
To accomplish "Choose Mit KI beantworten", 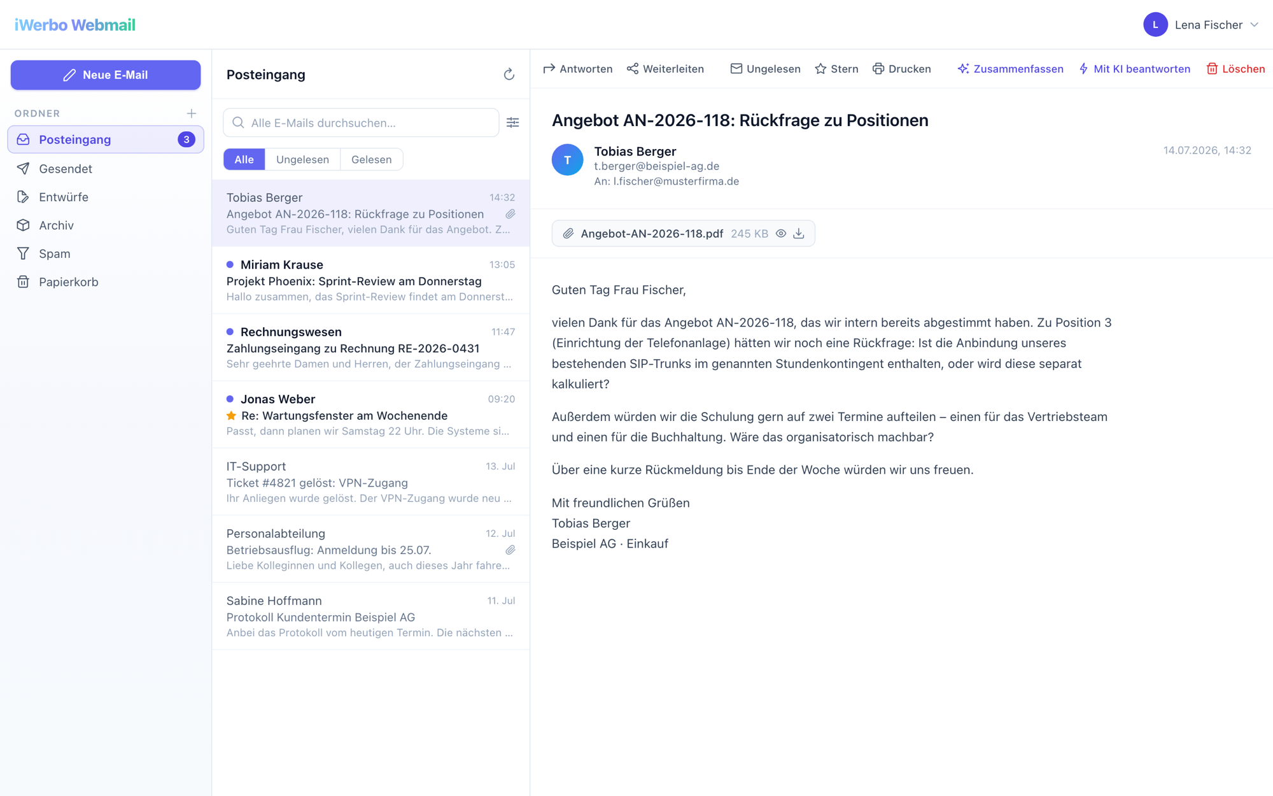I will pos(1134,69).
